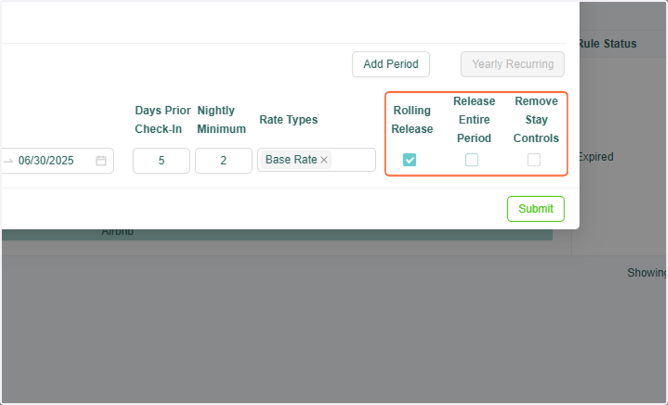Click the Add Period button

391,64
